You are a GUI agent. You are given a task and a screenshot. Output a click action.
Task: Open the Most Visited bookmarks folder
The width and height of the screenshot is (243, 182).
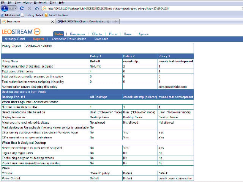[x=10, y=15]
